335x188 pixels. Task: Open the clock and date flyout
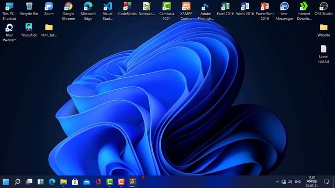pos(312,182)
